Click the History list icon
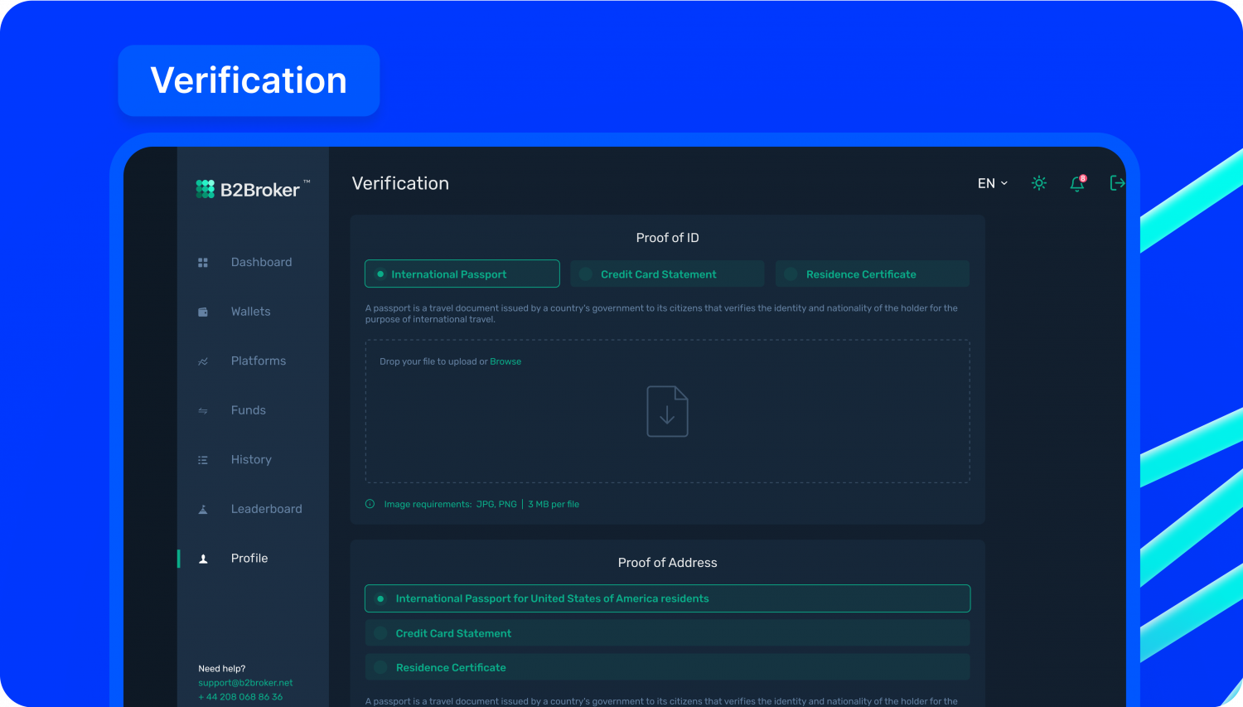This screenshot has height=707, width=1243. click(203, 459)
